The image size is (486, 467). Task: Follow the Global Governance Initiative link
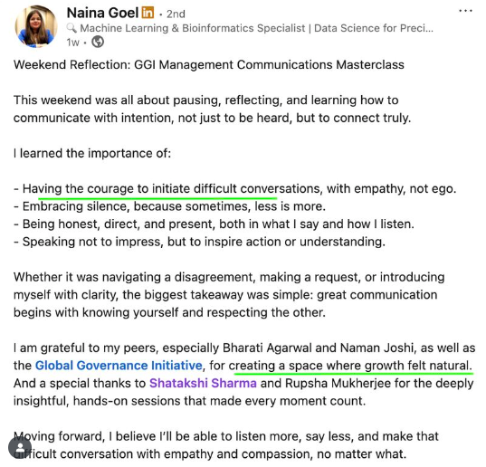click(119, 366)
